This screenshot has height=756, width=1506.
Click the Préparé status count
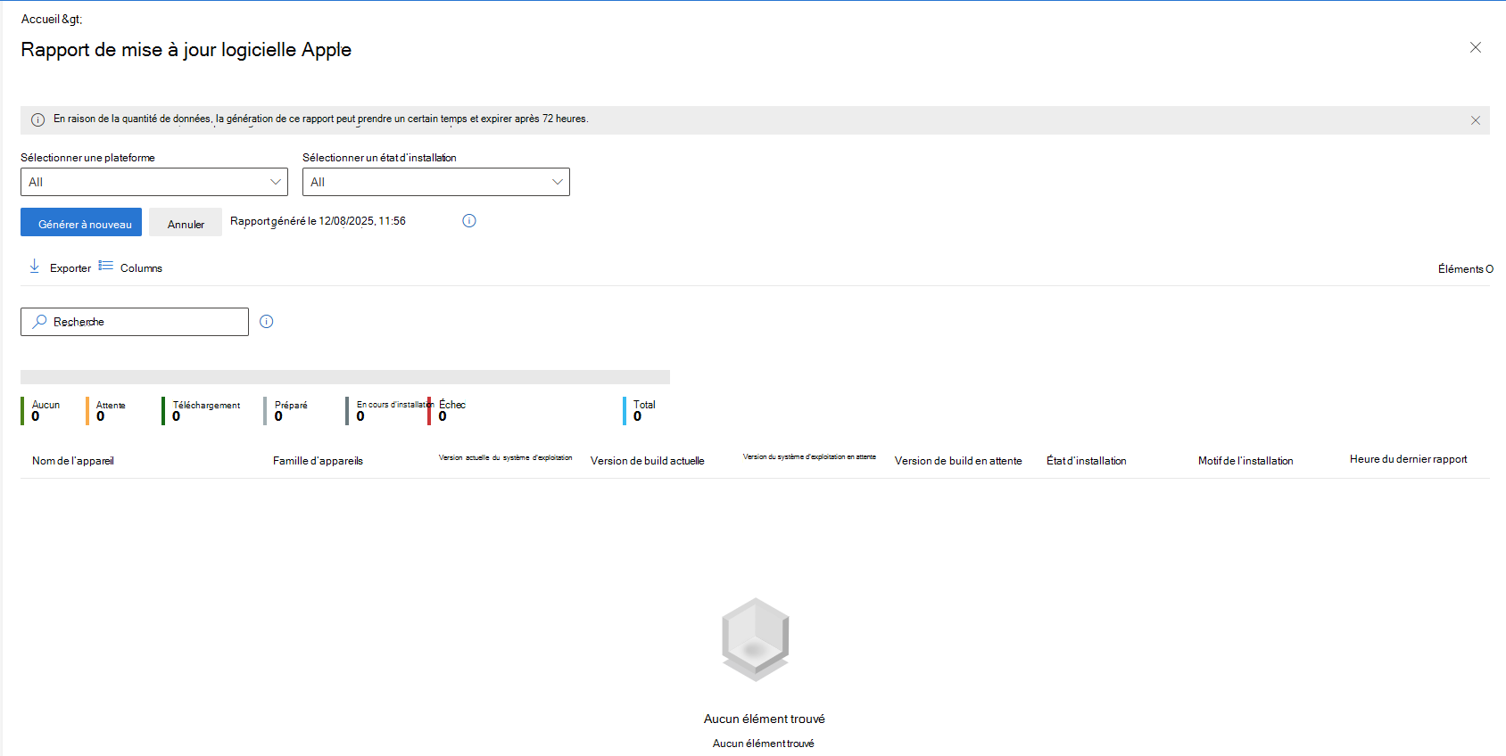tap(285, 410)
